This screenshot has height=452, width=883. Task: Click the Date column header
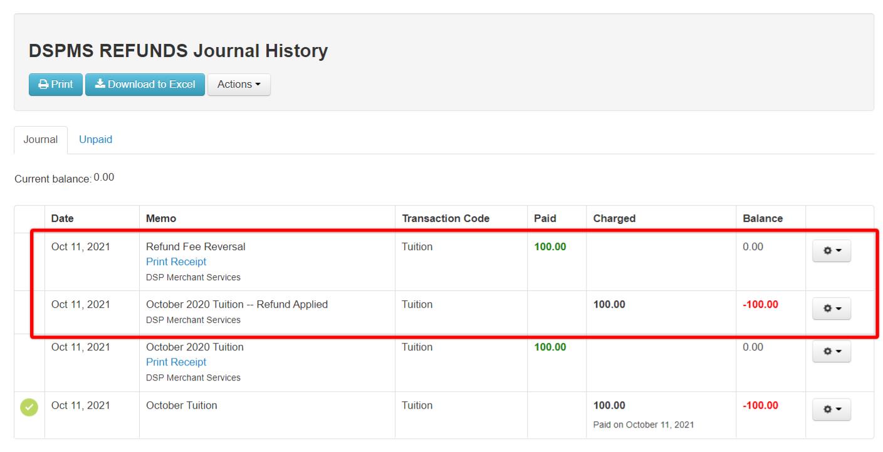[62, 218]
